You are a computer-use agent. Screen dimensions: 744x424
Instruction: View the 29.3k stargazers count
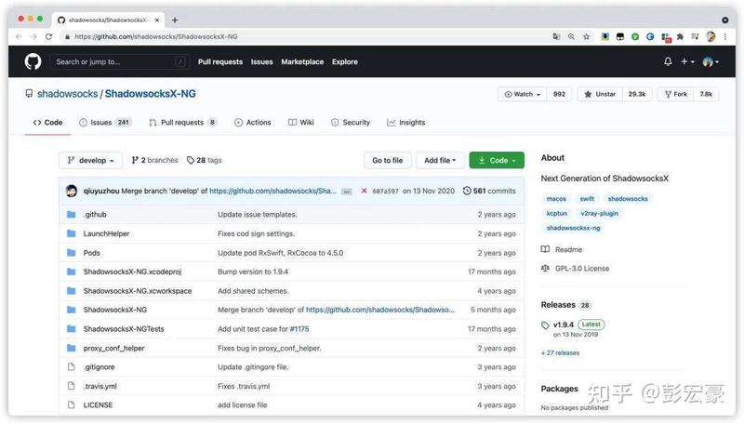(x=637, y=95)
